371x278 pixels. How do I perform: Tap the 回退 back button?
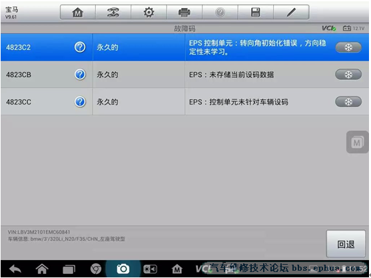pyautogui.click(x=346, y=244)
